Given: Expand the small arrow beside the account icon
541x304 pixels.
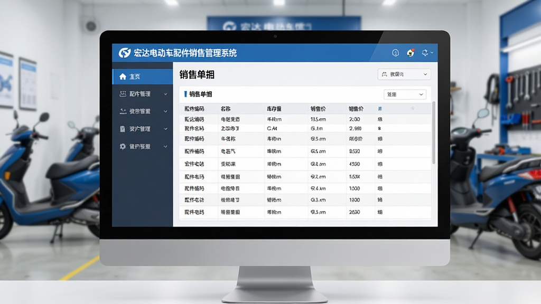Looking at the screenshot, I should 432,53.
